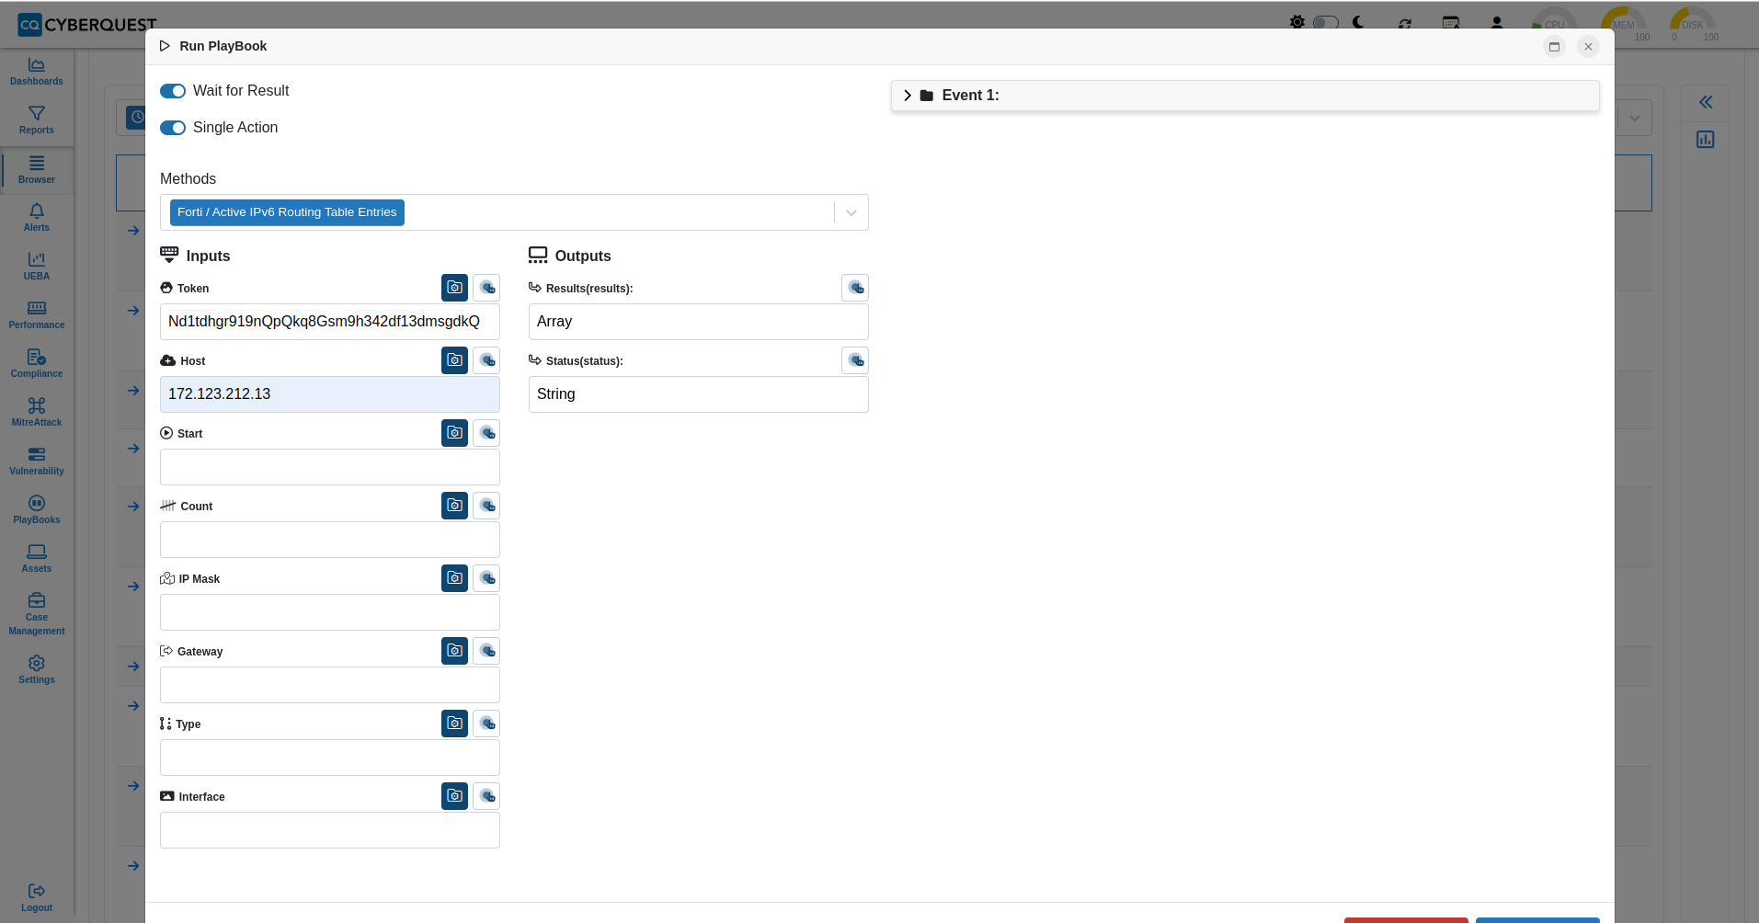The height and width of the screenshot is (923, 1759).
Task: Click the Host cloud link icon
Action: [x=487, y=360]
